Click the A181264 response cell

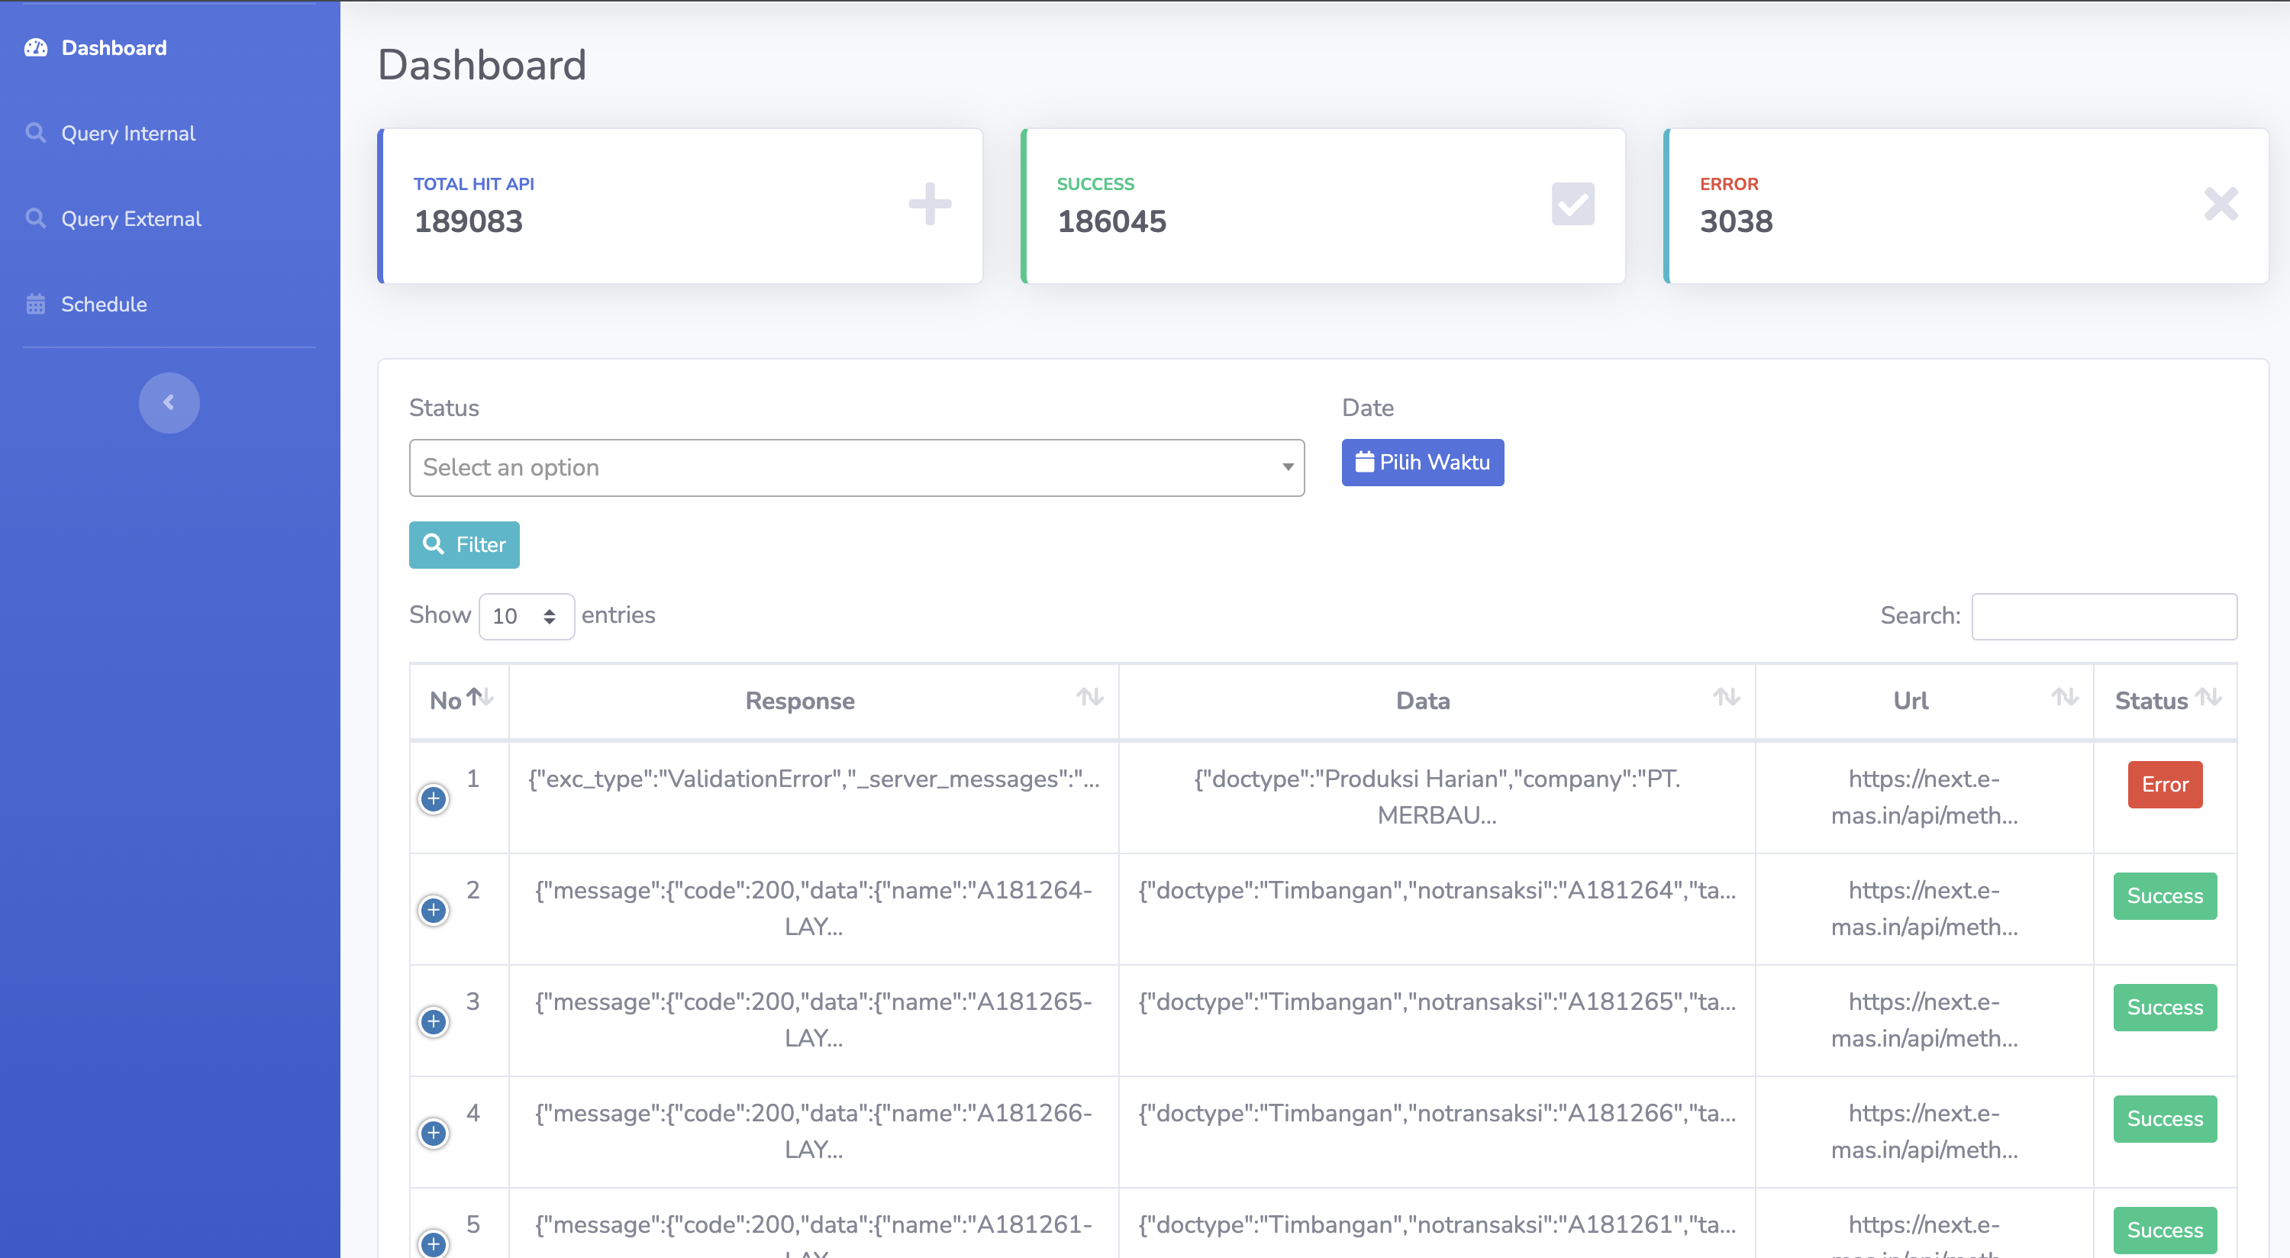point(814,908)
